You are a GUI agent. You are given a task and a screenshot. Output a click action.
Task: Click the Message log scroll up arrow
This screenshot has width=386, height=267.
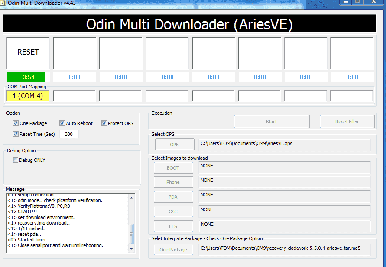point(131,198)
